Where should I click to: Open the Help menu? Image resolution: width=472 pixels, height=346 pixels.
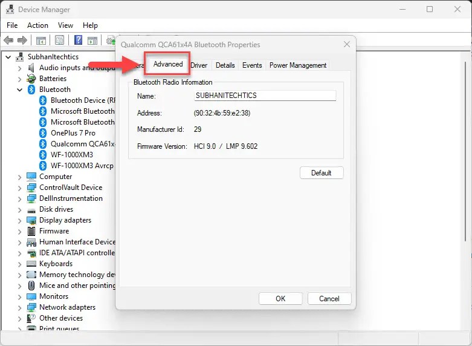[90, 25]
